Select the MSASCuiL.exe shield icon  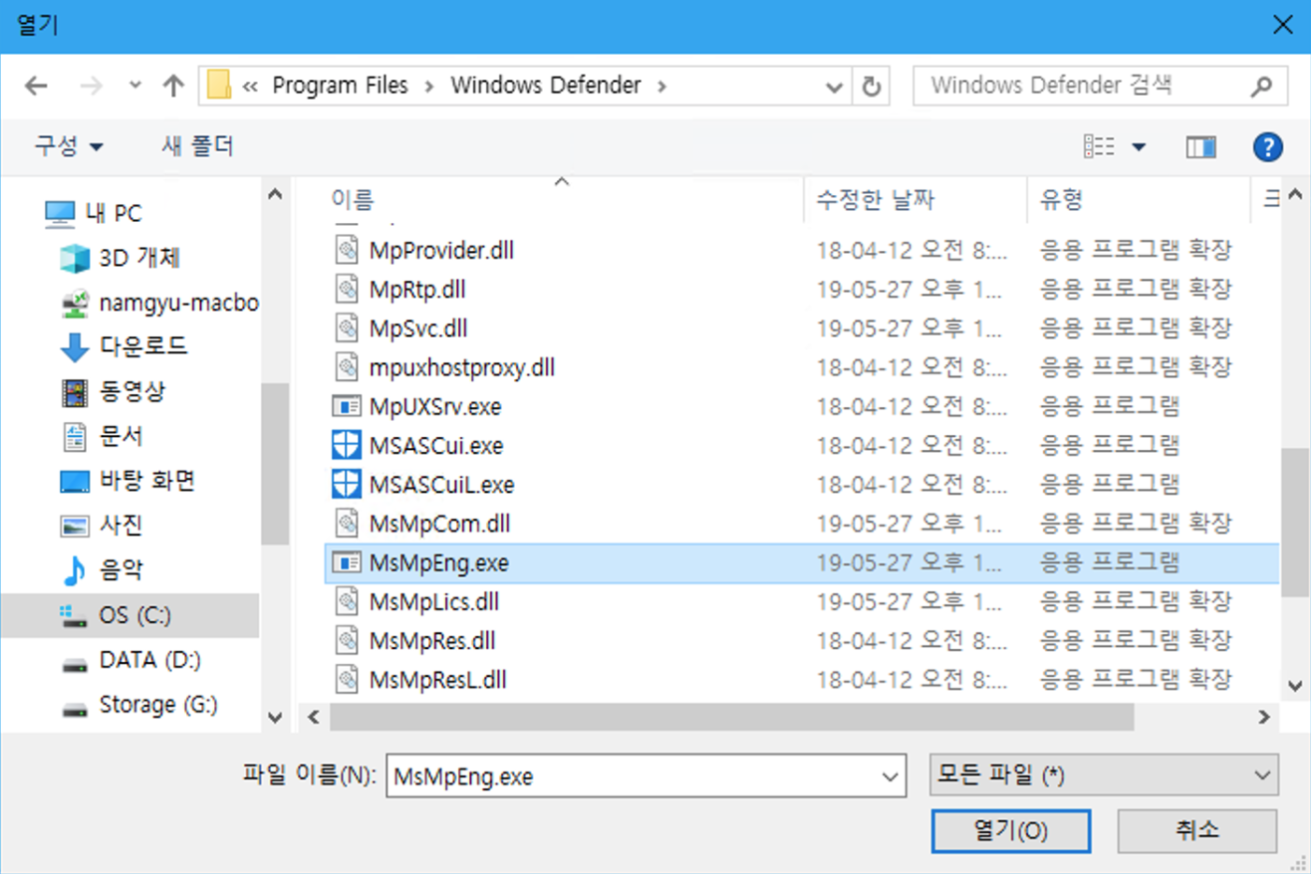(346, 484)
